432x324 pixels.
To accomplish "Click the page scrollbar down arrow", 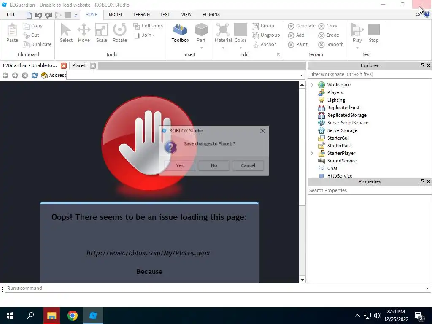I will pos(302,280).
